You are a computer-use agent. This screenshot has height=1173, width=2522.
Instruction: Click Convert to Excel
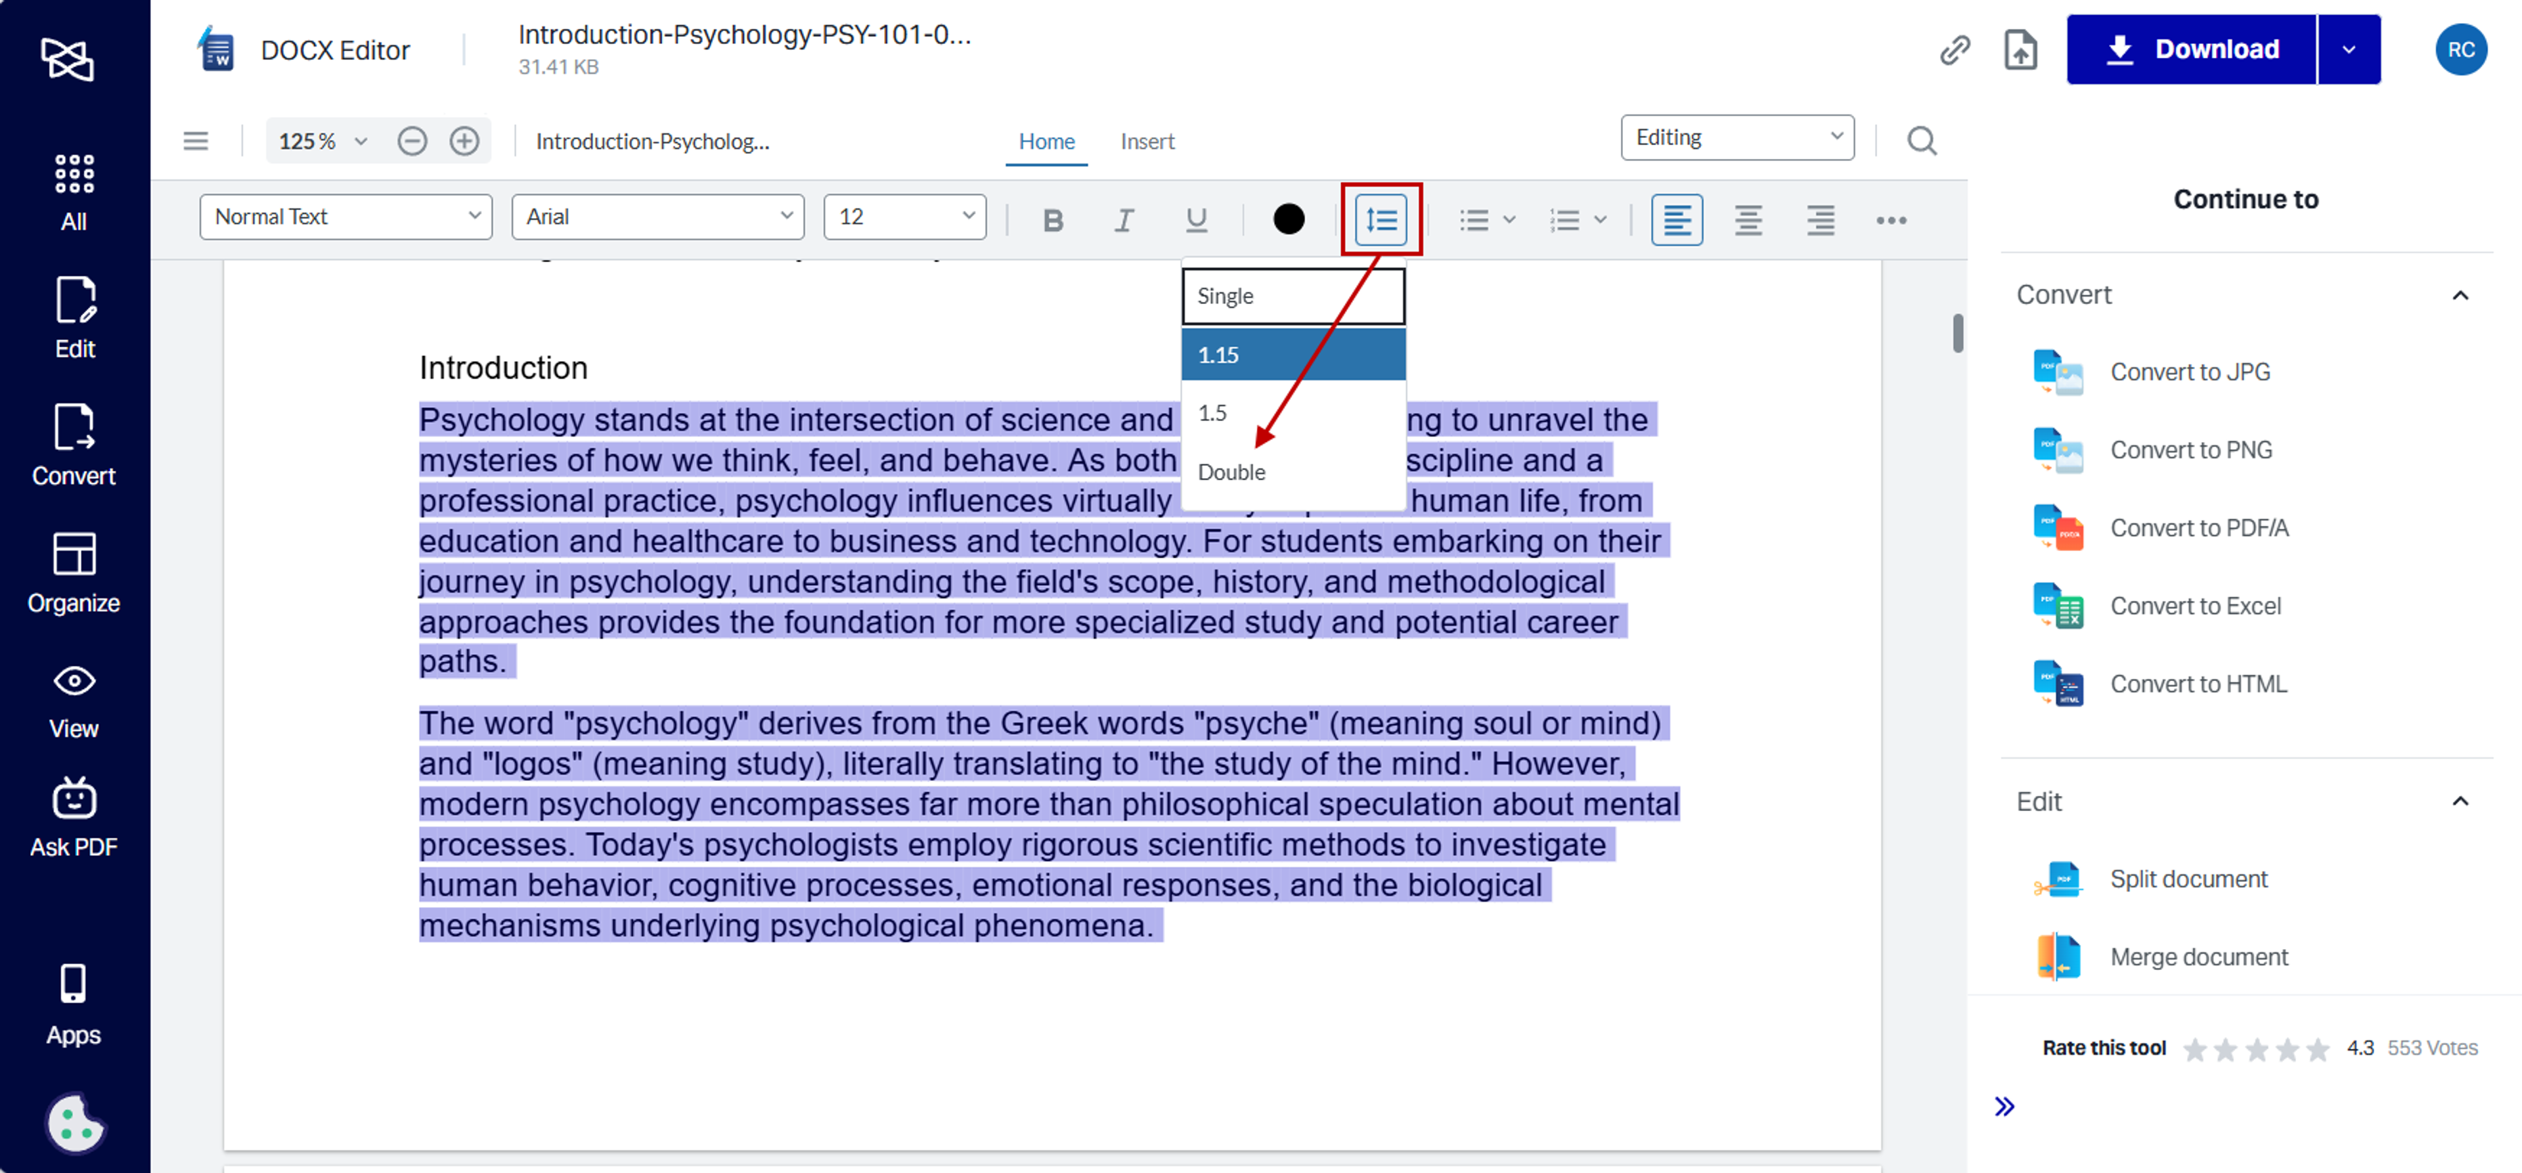click(2157, 606)
